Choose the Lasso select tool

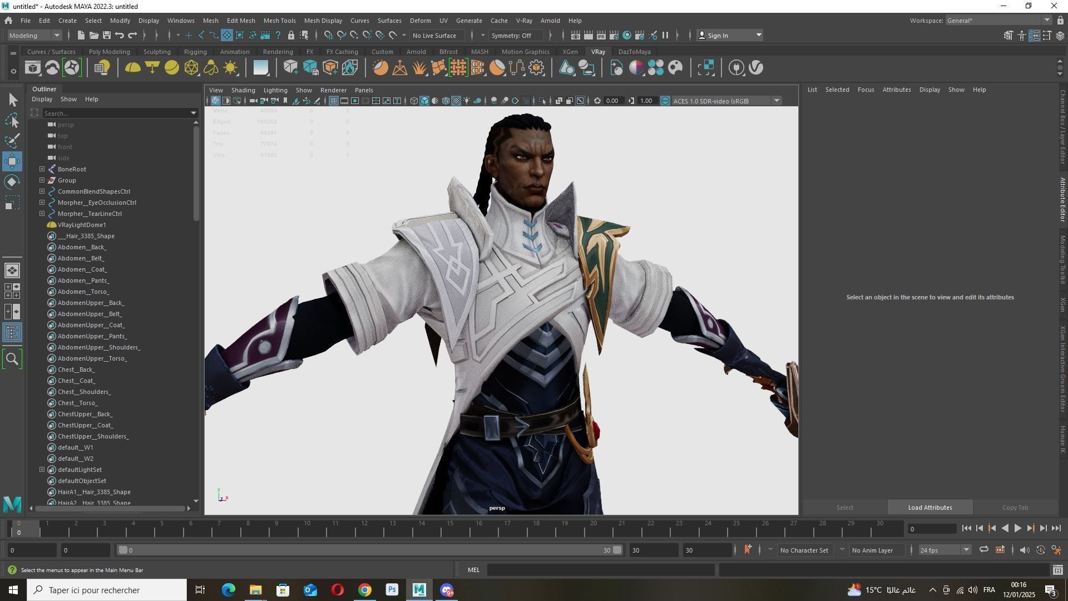click(x=12, y=120)
